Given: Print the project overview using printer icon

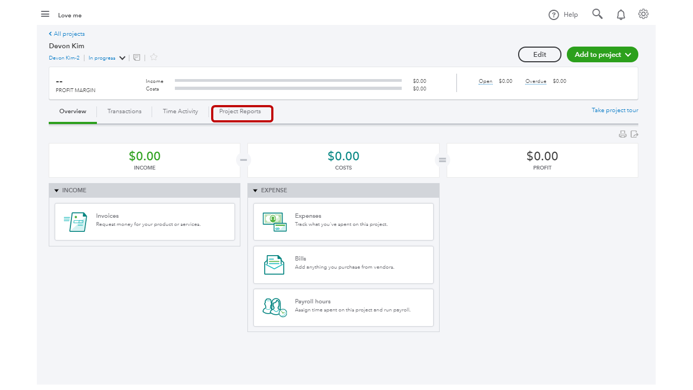Looking at the screenshot, I should click(622, 134).
